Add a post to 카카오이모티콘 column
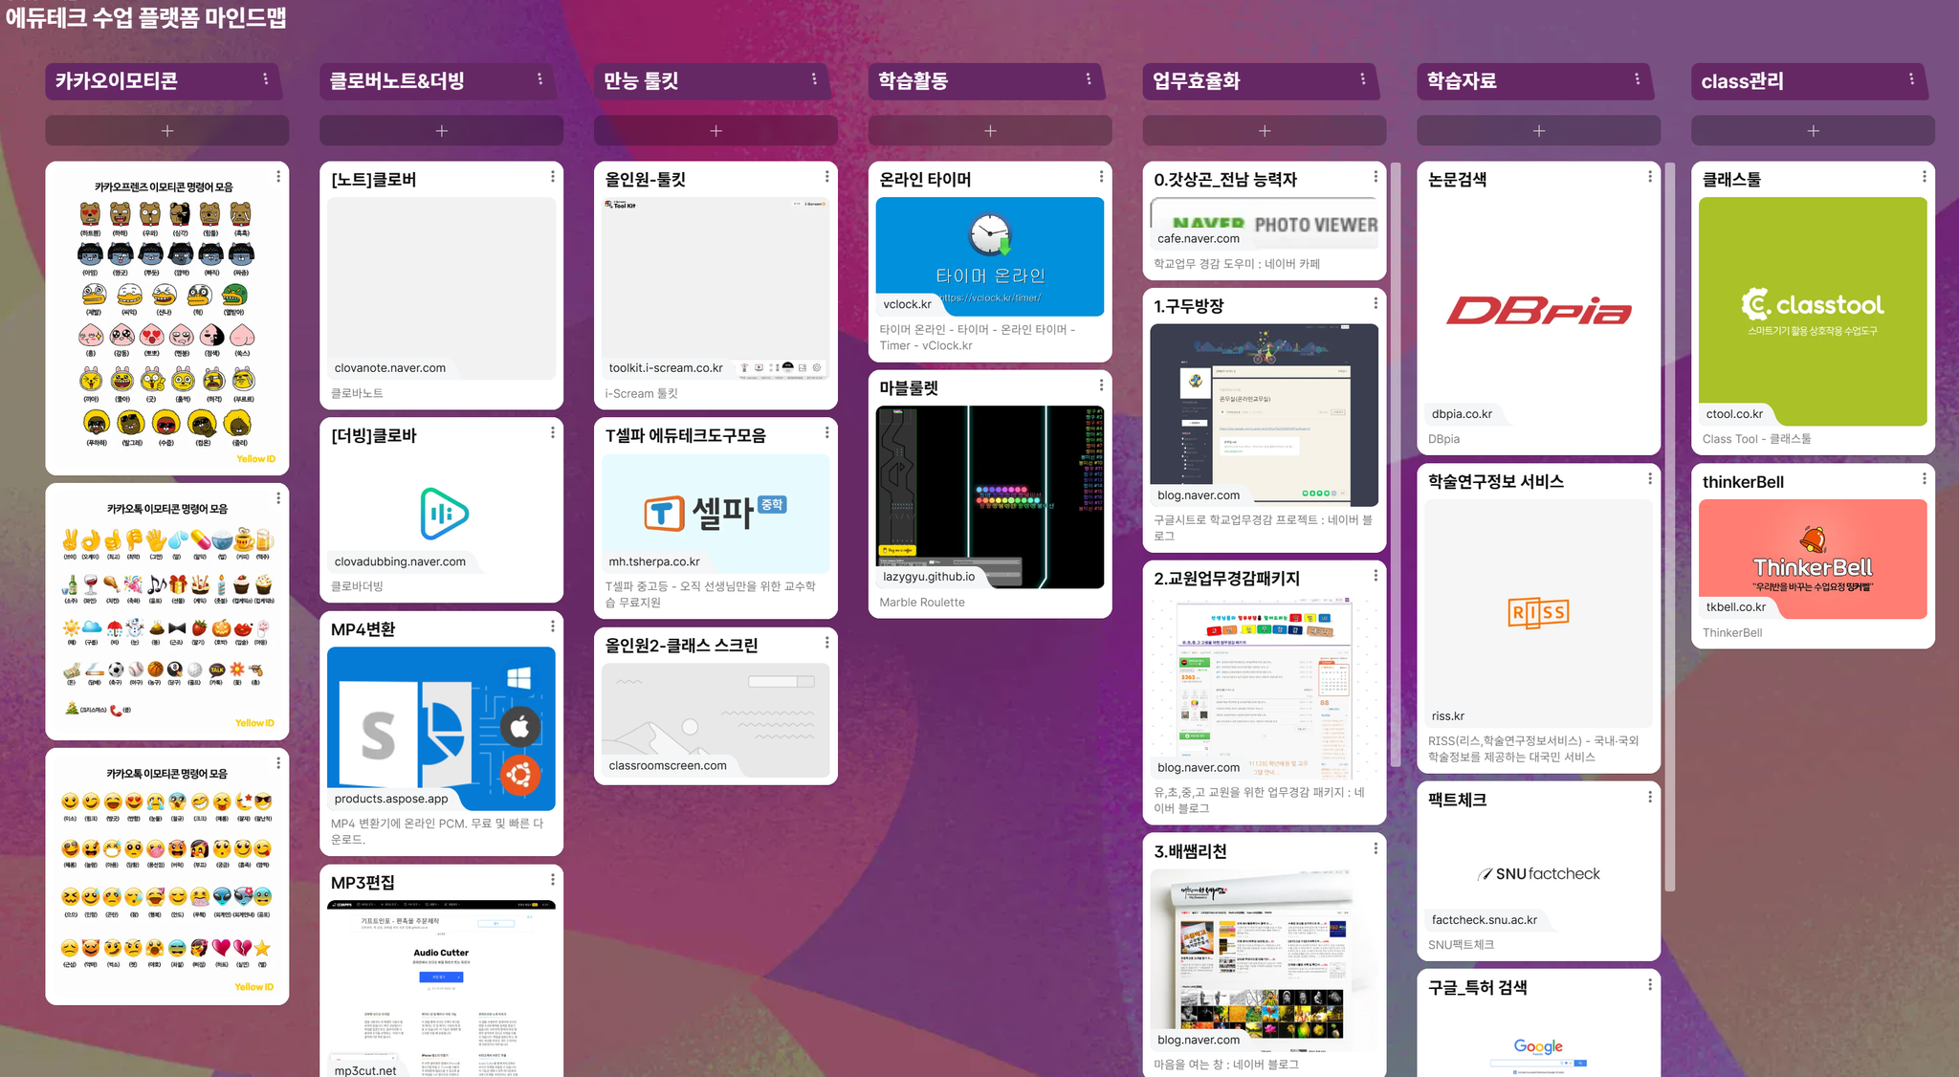This screenshot has width=1959, height=1077. tap(167, 130)
